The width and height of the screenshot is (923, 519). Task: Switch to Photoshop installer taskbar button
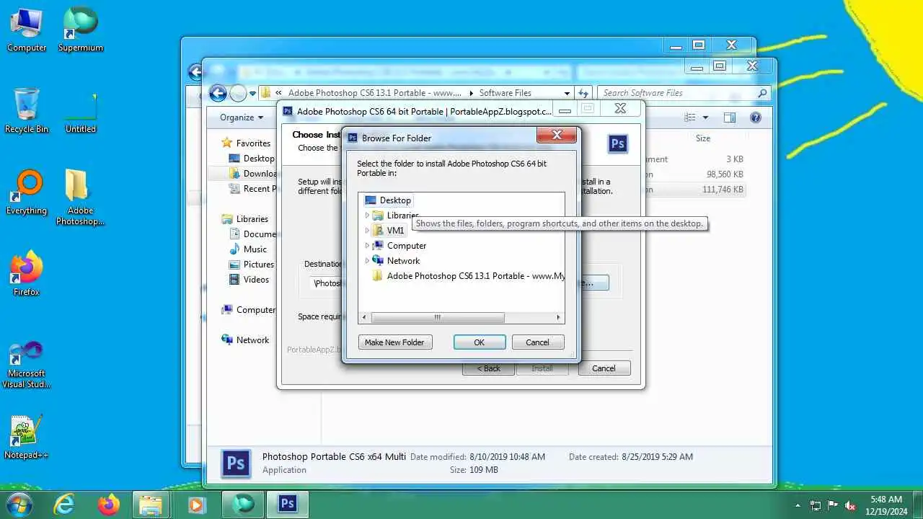click(288, 505)
